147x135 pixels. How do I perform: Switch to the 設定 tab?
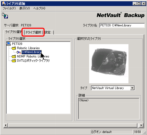tap(48, 32)
